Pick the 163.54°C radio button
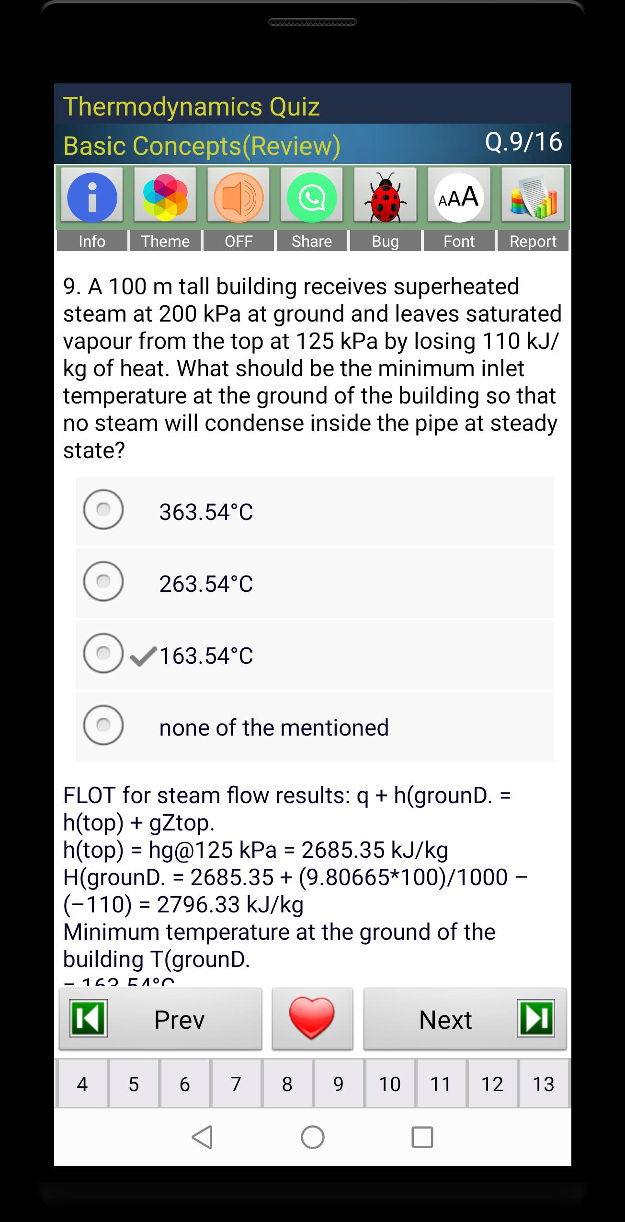This screenshot has width=625, height=1222. pos(103,653)
